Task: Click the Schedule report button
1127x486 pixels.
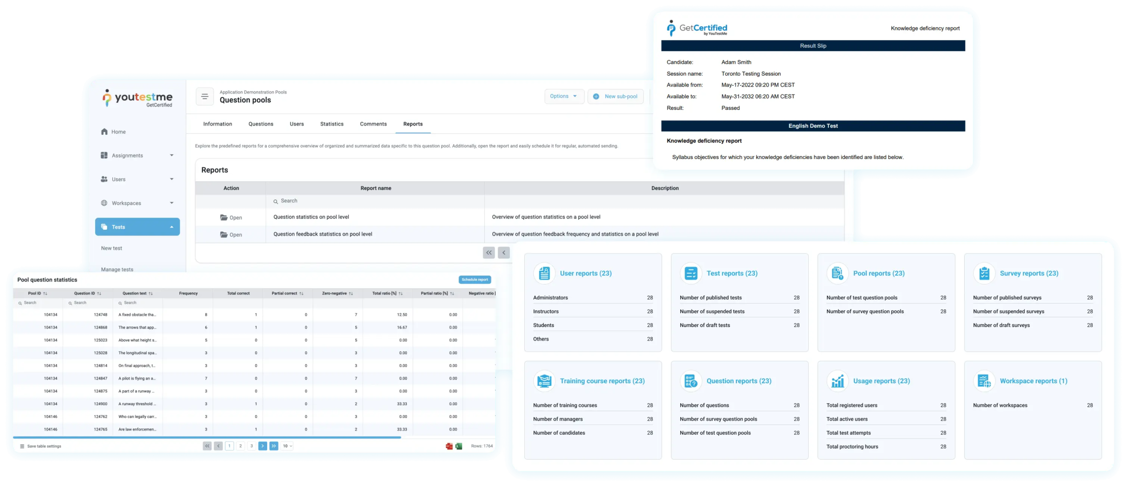Action: [x=475, y=279]
